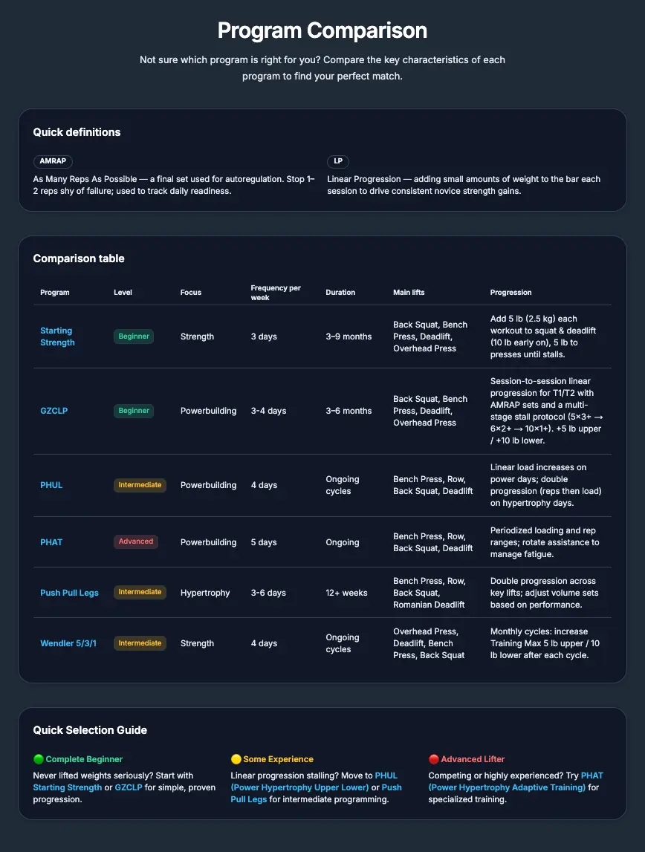Click the AMRAP definition badge
Screen dimensions: 645x852
(x=53, y=161)
